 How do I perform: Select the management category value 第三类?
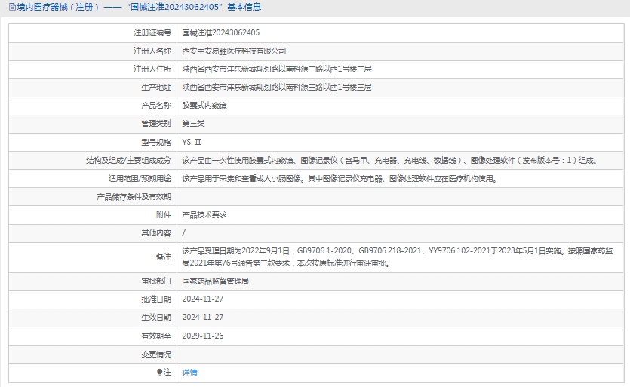pyautogui.click(x=193, y=124)
